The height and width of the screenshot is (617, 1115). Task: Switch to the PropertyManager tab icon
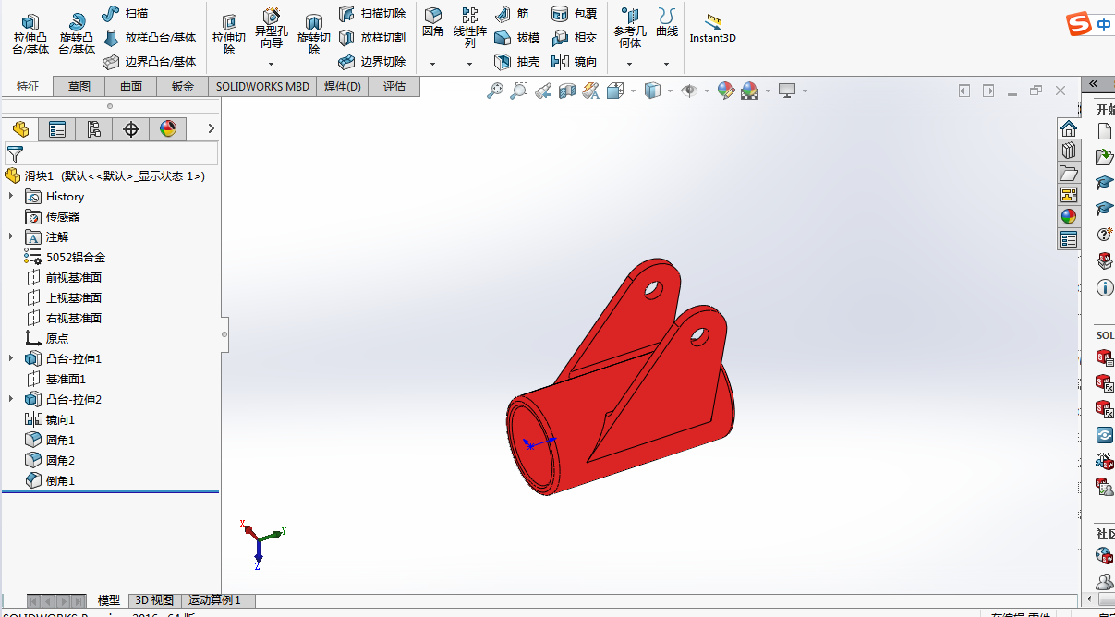[x=57, y=129]
